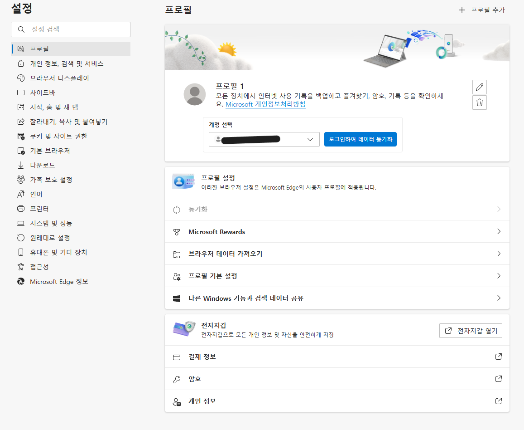The height and width of the screenshot is (430, 524).
Task: Click Microsoft Rewards row label
Action: pyautogui.click(x=216, y=232)
